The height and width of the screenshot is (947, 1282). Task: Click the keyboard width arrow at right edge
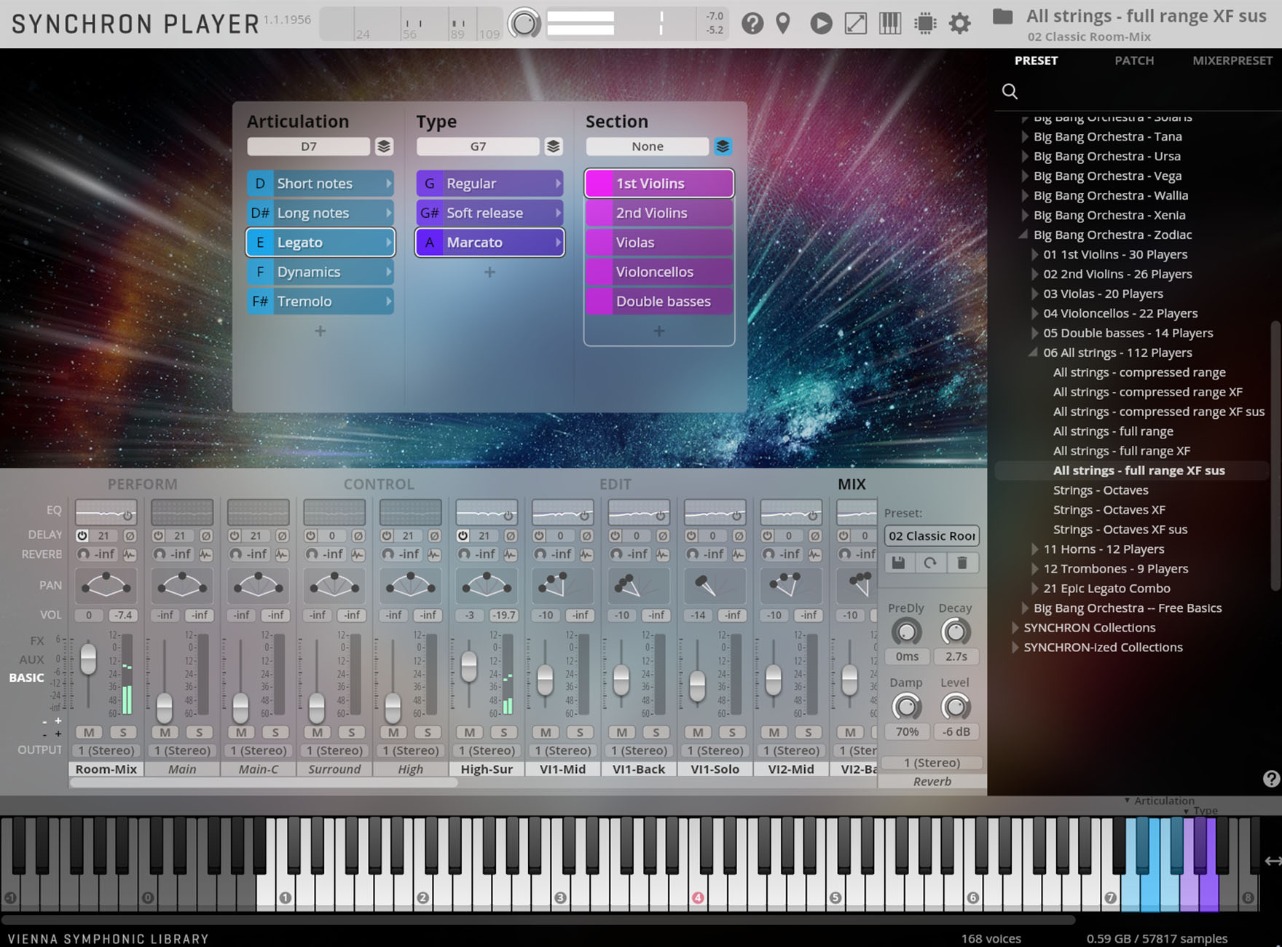(x=1273, y=861)
